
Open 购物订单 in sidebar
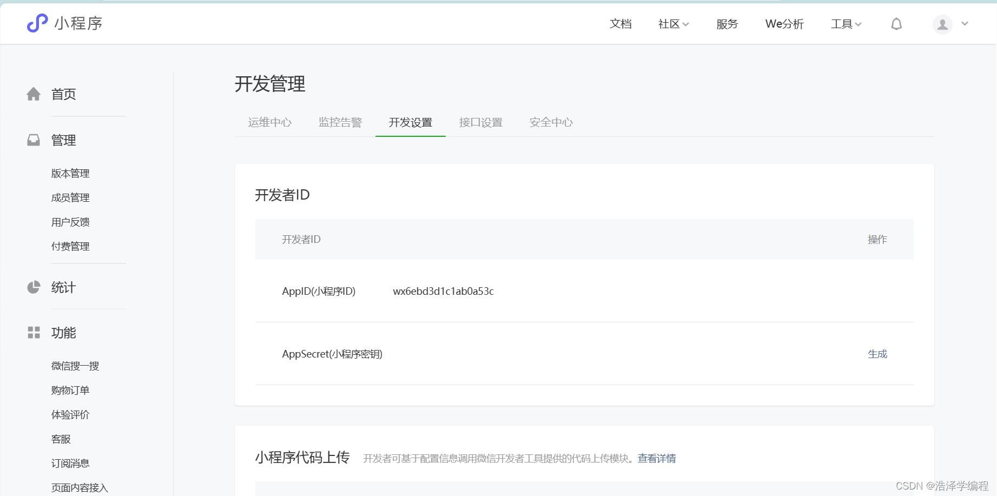(x=70, y=391)
